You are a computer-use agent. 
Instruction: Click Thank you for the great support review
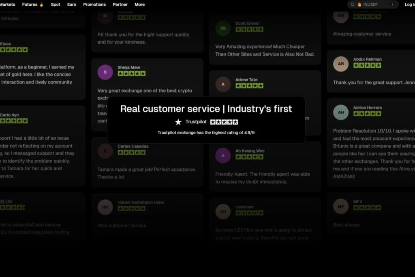pyautogui.click(x=374, y=83)
